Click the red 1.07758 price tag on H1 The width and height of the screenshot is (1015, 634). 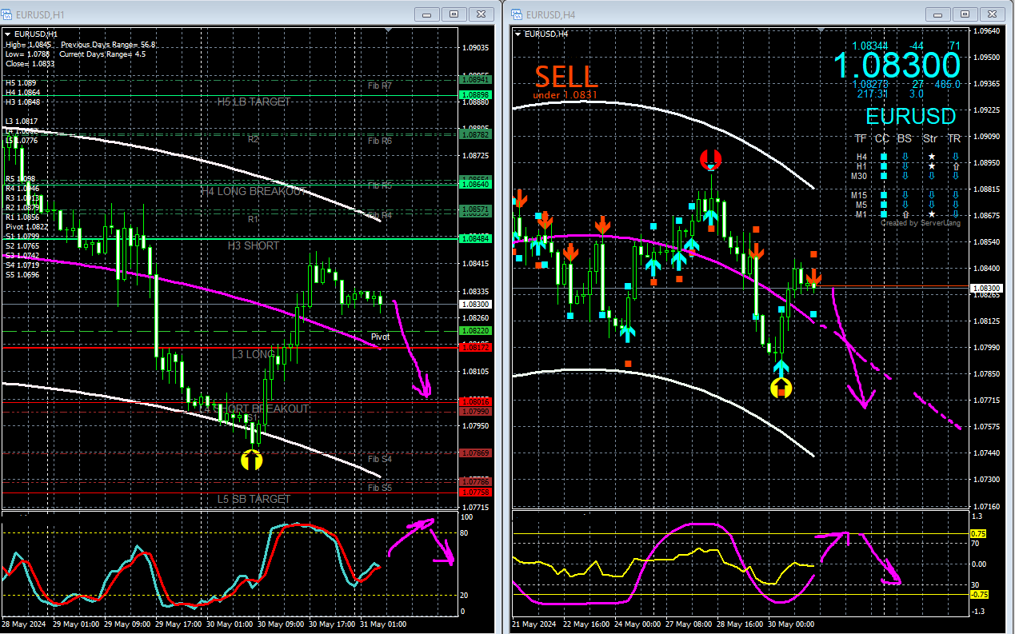[x=476, y=492]
